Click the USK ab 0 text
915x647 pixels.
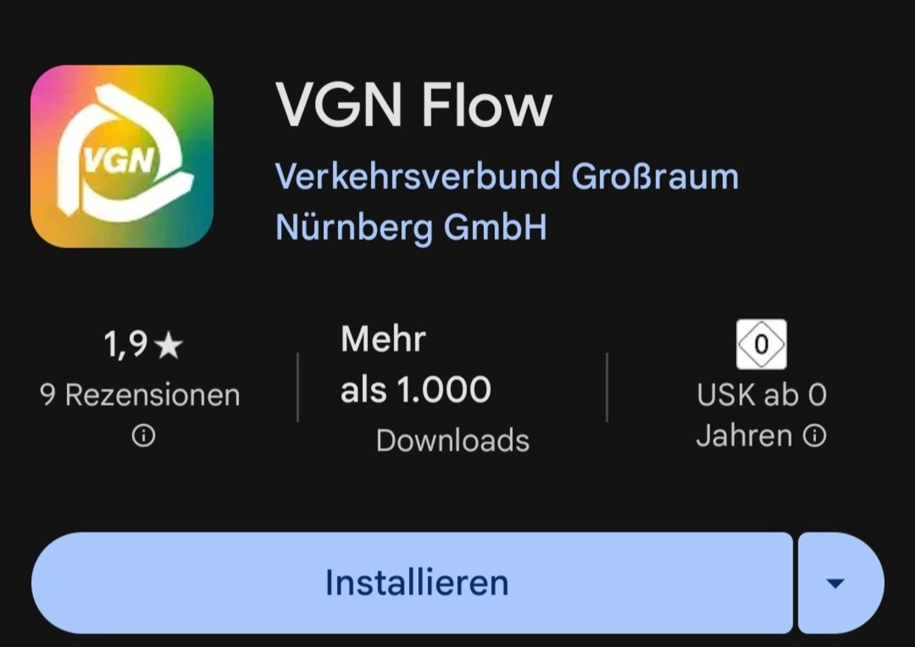pos(761,395)
